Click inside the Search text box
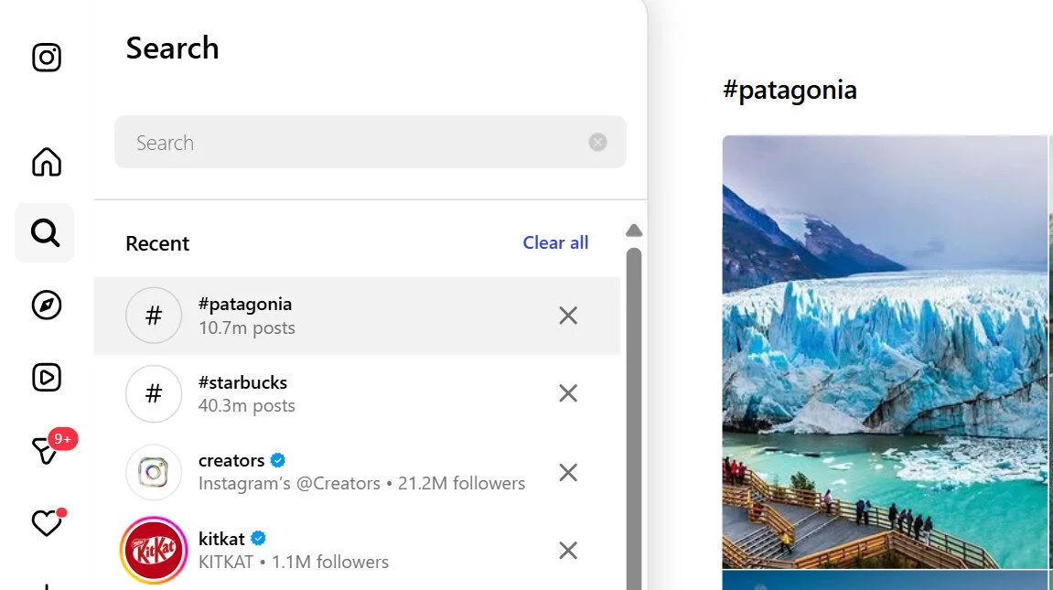1053x590 pixels. click(348, 142)
